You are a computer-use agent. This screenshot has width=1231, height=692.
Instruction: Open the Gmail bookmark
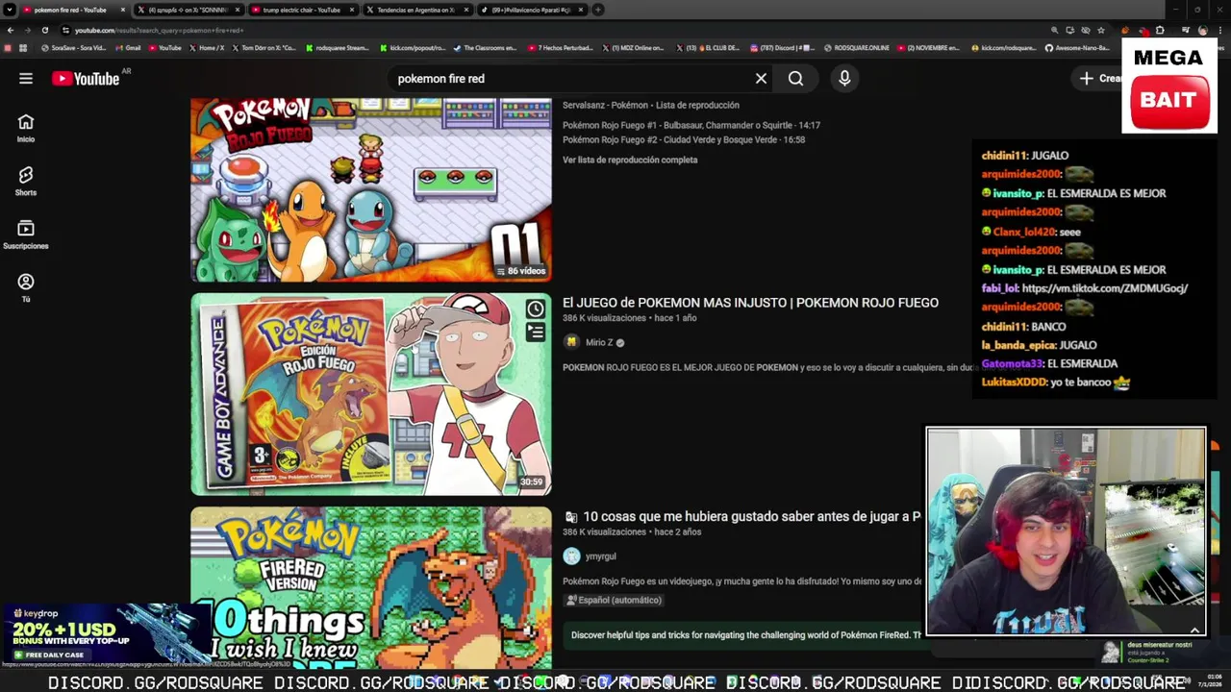click(128, 48)
